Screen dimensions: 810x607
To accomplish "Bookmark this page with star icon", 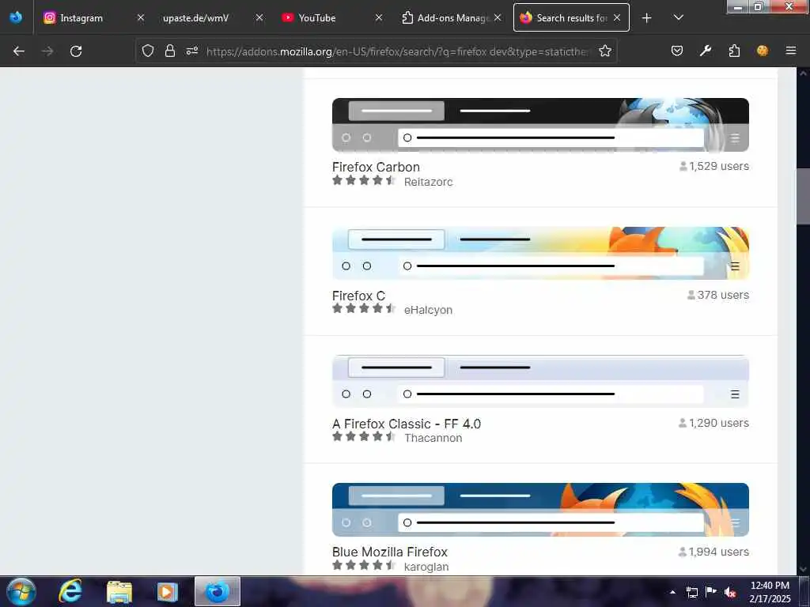I will tap(605, 51).
